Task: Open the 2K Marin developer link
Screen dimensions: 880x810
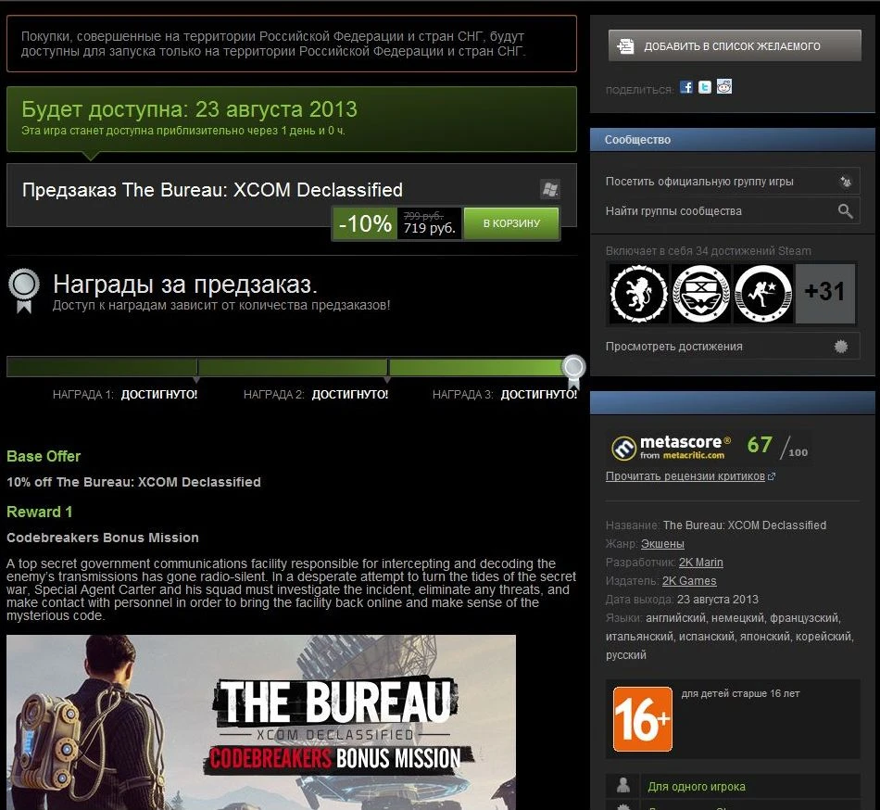Action: pos(700,563)
